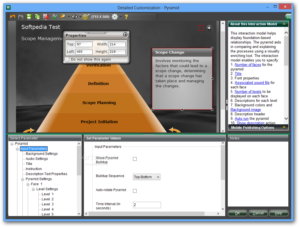Screen dimensions: 299x227
Task: Select Level 4 in tree
Action: [47, 209]
